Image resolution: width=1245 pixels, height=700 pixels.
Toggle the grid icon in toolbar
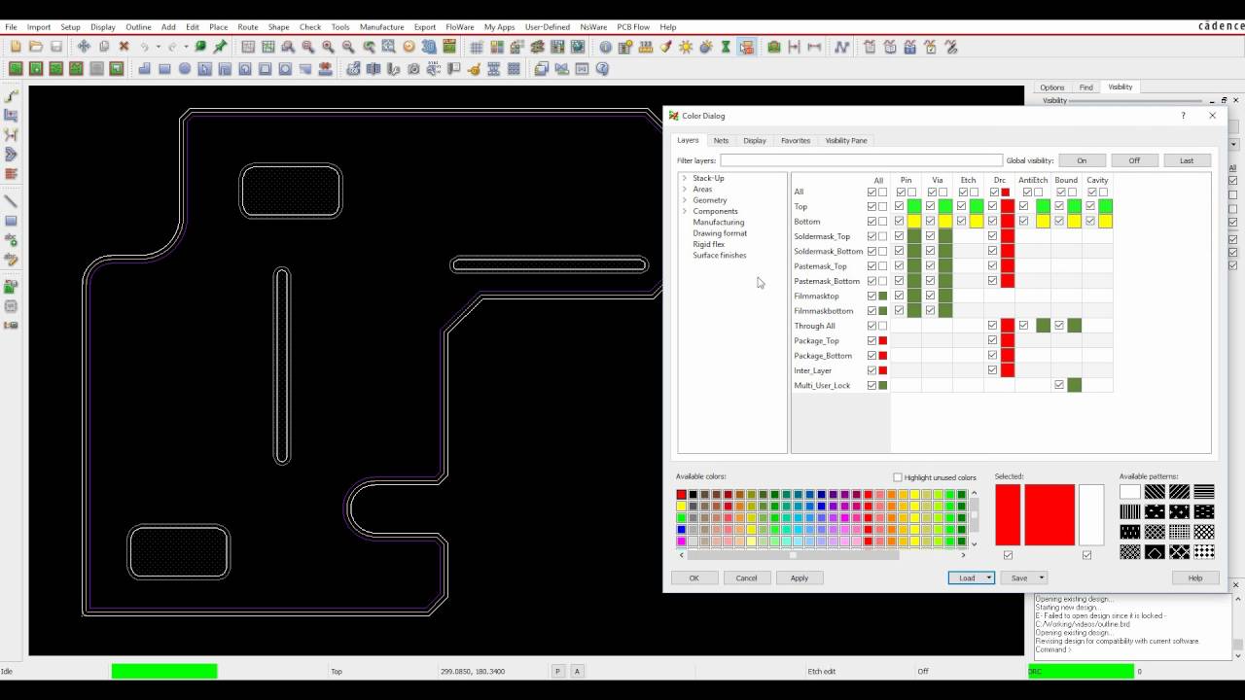click(x=477, y=47)
